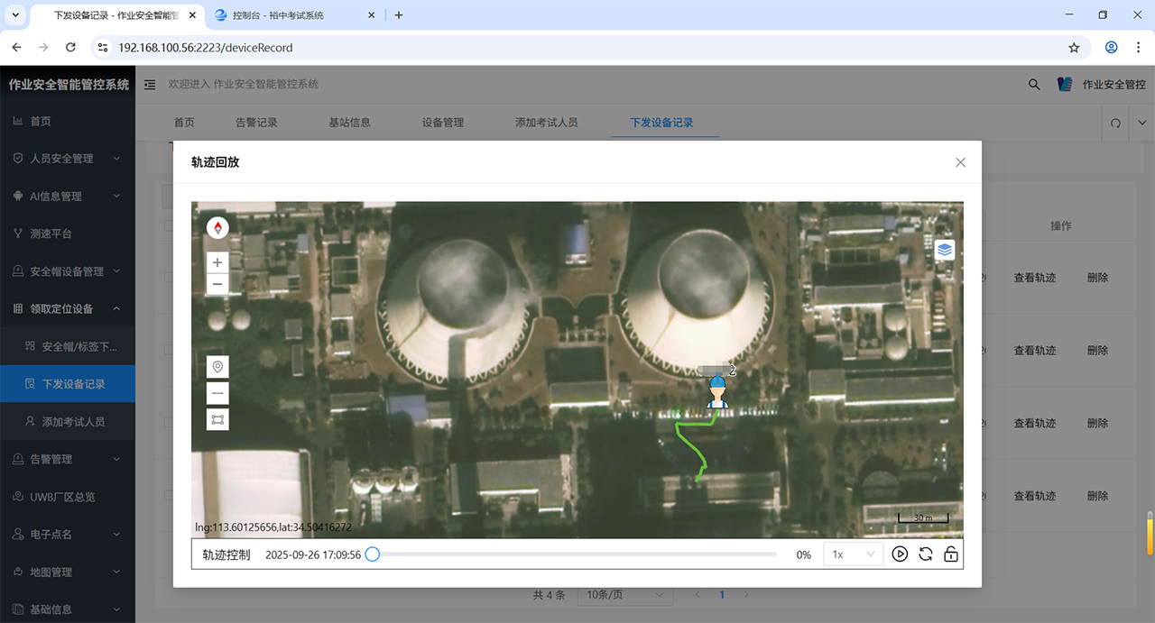Screen dimensions: 1155x623
Task: Click the refresh icon in trajectory controls
Action: point(925,554)
